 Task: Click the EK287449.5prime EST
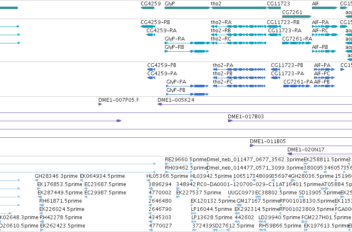[40, 197]
